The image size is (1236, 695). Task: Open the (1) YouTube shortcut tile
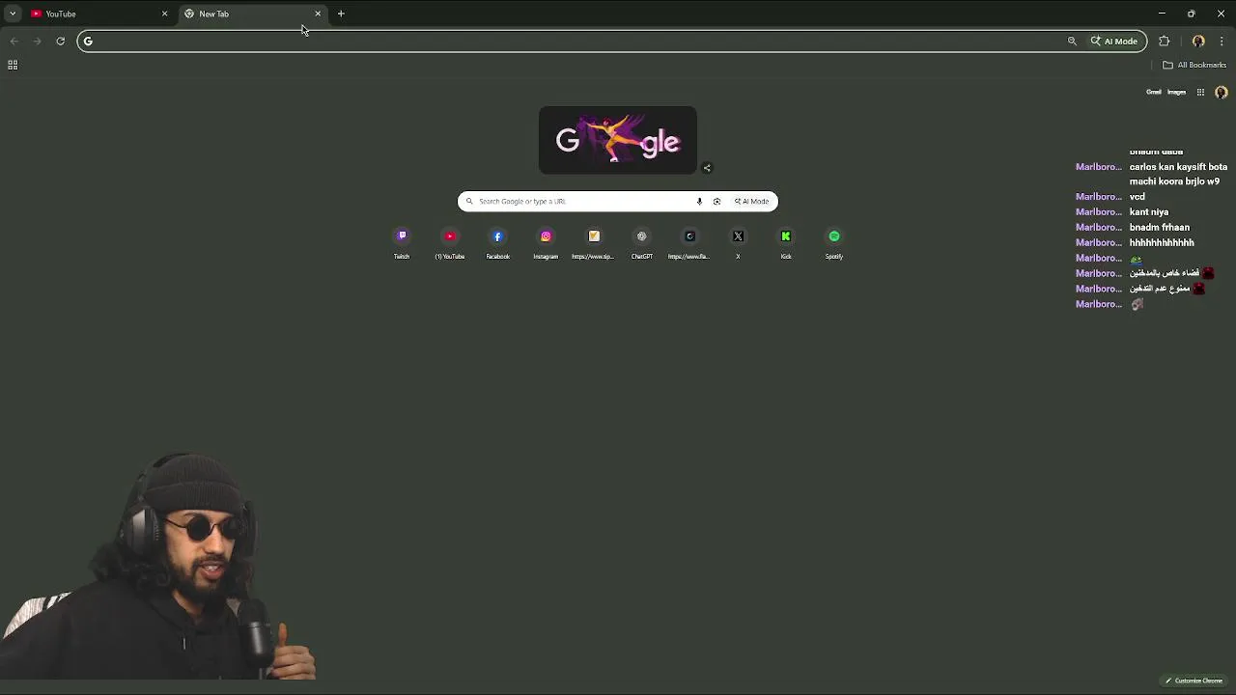tap(450, 243)
